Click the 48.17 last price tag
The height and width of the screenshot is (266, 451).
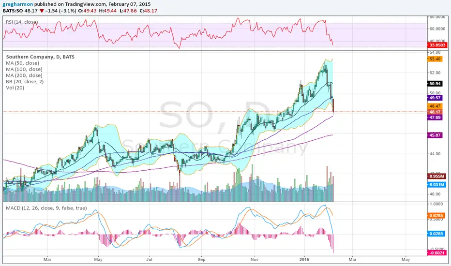coord(435,112)
